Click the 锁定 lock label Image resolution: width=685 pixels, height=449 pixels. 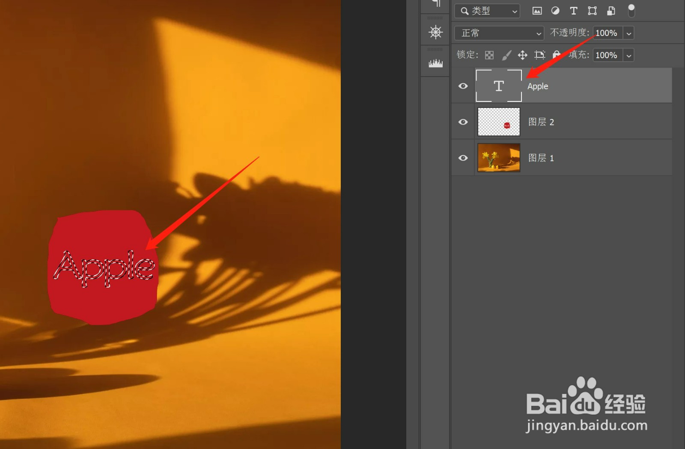(x=468, y=55)
